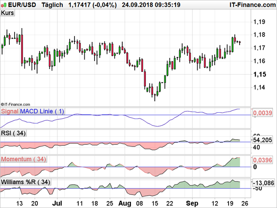Click the RSI value 54,205

(262, 140)
